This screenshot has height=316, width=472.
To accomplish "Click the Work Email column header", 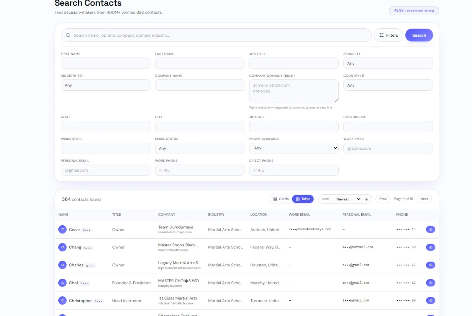I will pos(299,215).
